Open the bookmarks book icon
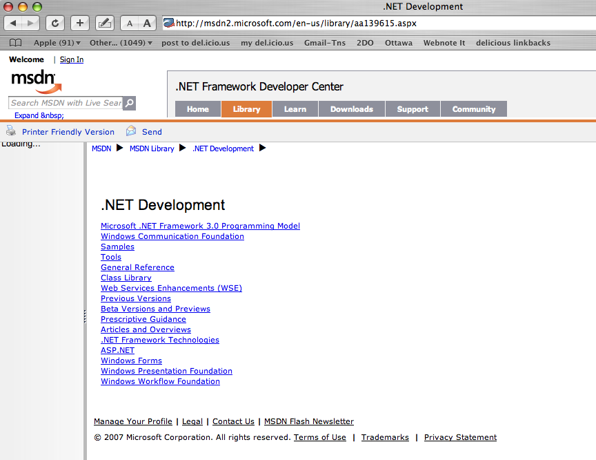 [15, 43]
